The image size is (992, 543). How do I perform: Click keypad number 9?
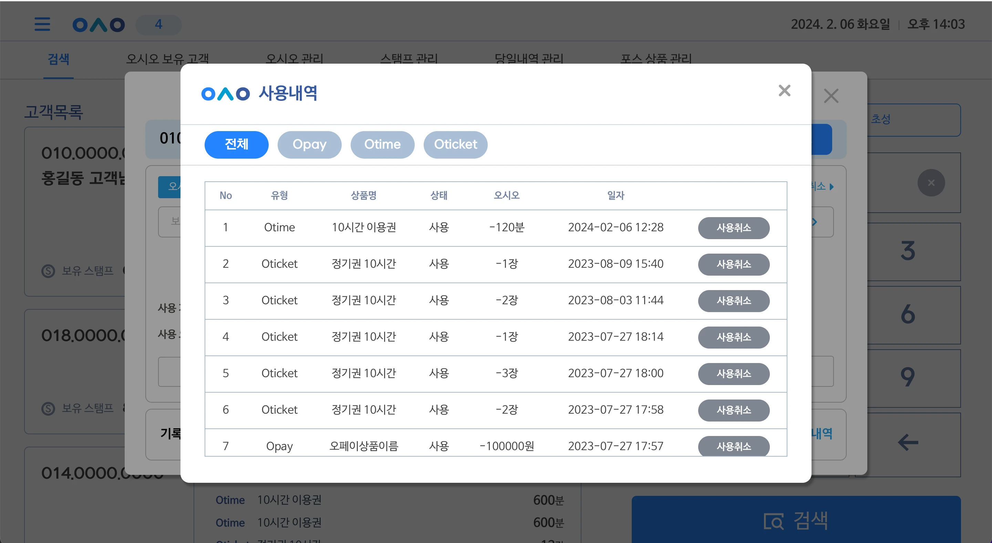(908, 378)
